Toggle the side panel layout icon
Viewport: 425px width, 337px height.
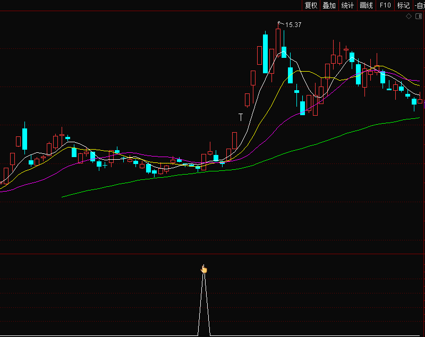point(419,16)
